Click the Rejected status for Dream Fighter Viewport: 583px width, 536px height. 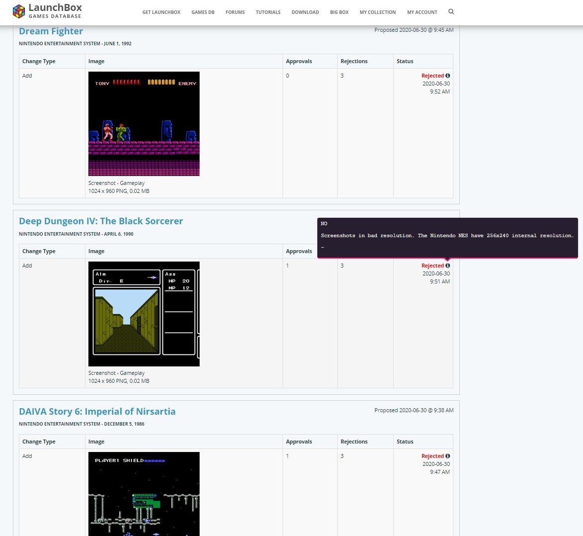[x=433, y=76]
